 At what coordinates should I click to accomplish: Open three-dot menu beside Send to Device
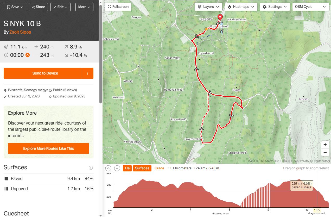tap(88, 73)
